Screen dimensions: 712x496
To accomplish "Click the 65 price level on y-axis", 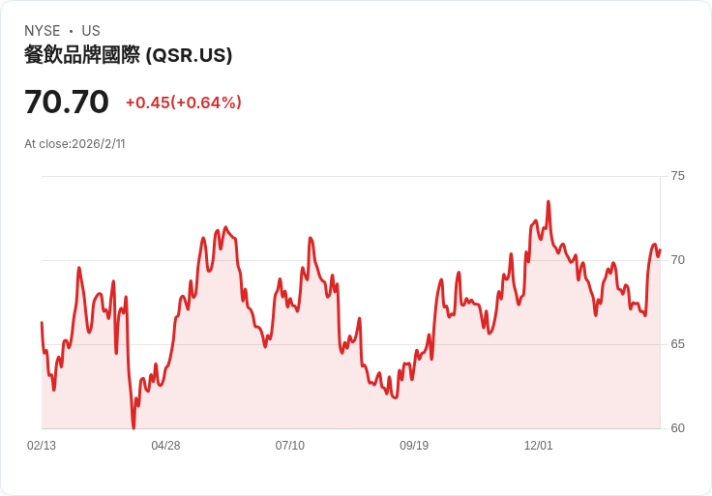I will tap(677, 344).
